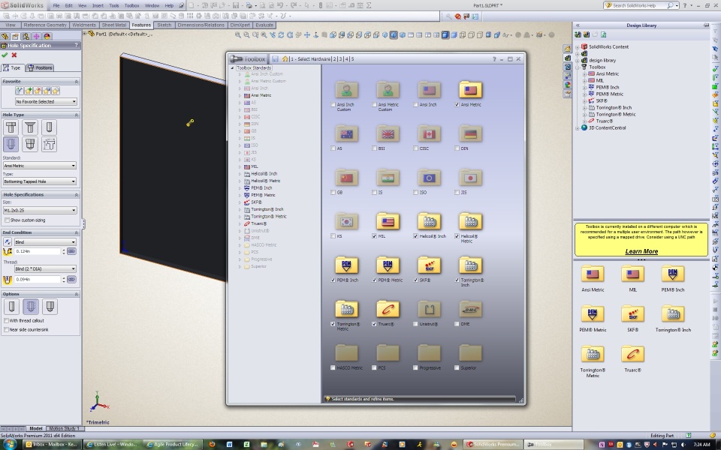The height and width of the screenshot is (450, 721).
Task: Click the Helicoil Inch folder icon
Action: [x=429, y=221]
